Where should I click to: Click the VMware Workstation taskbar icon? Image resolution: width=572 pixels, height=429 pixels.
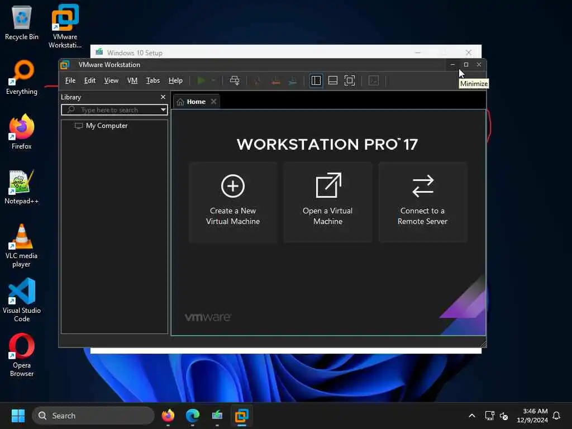pos(241,416)
